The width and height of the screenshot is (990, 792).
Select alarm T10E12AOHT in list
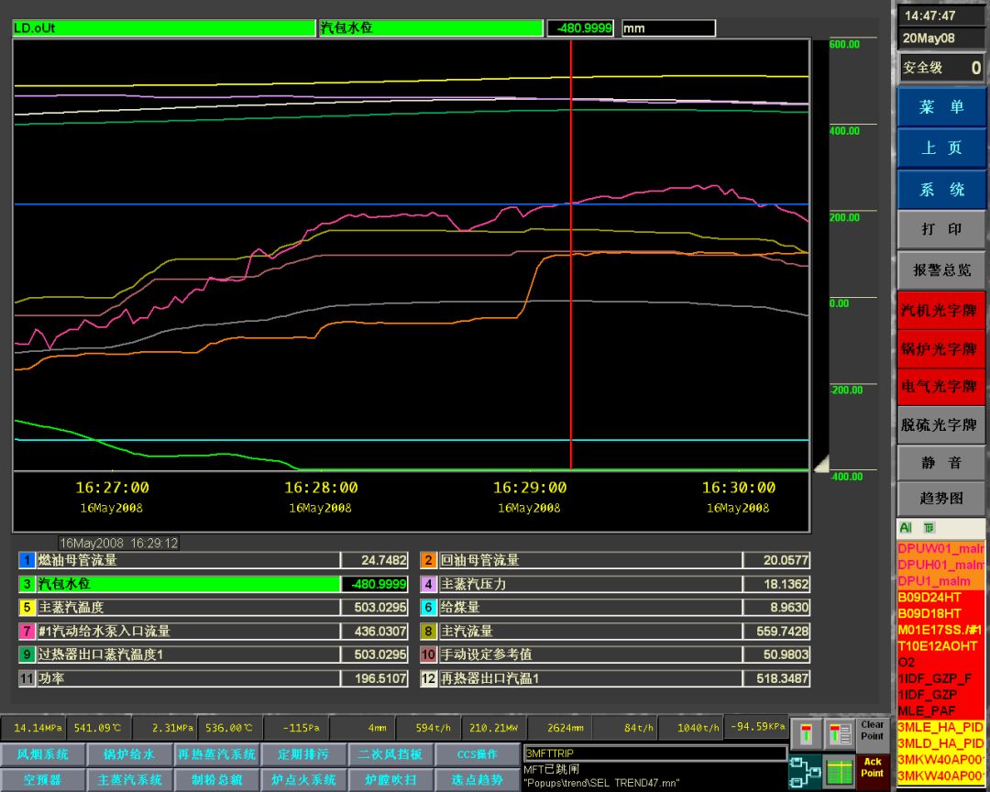point(940,646)
